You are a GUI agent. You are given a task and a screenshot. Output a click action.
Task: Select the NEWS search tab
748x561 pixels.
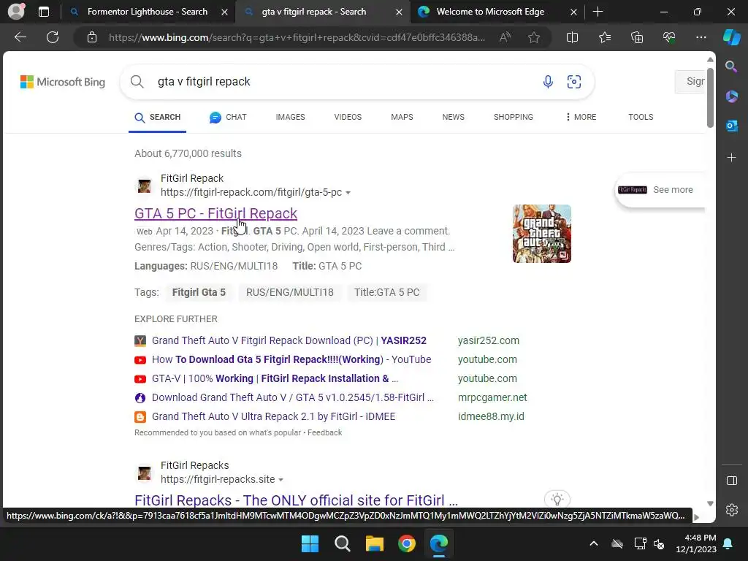pos(453,117)
